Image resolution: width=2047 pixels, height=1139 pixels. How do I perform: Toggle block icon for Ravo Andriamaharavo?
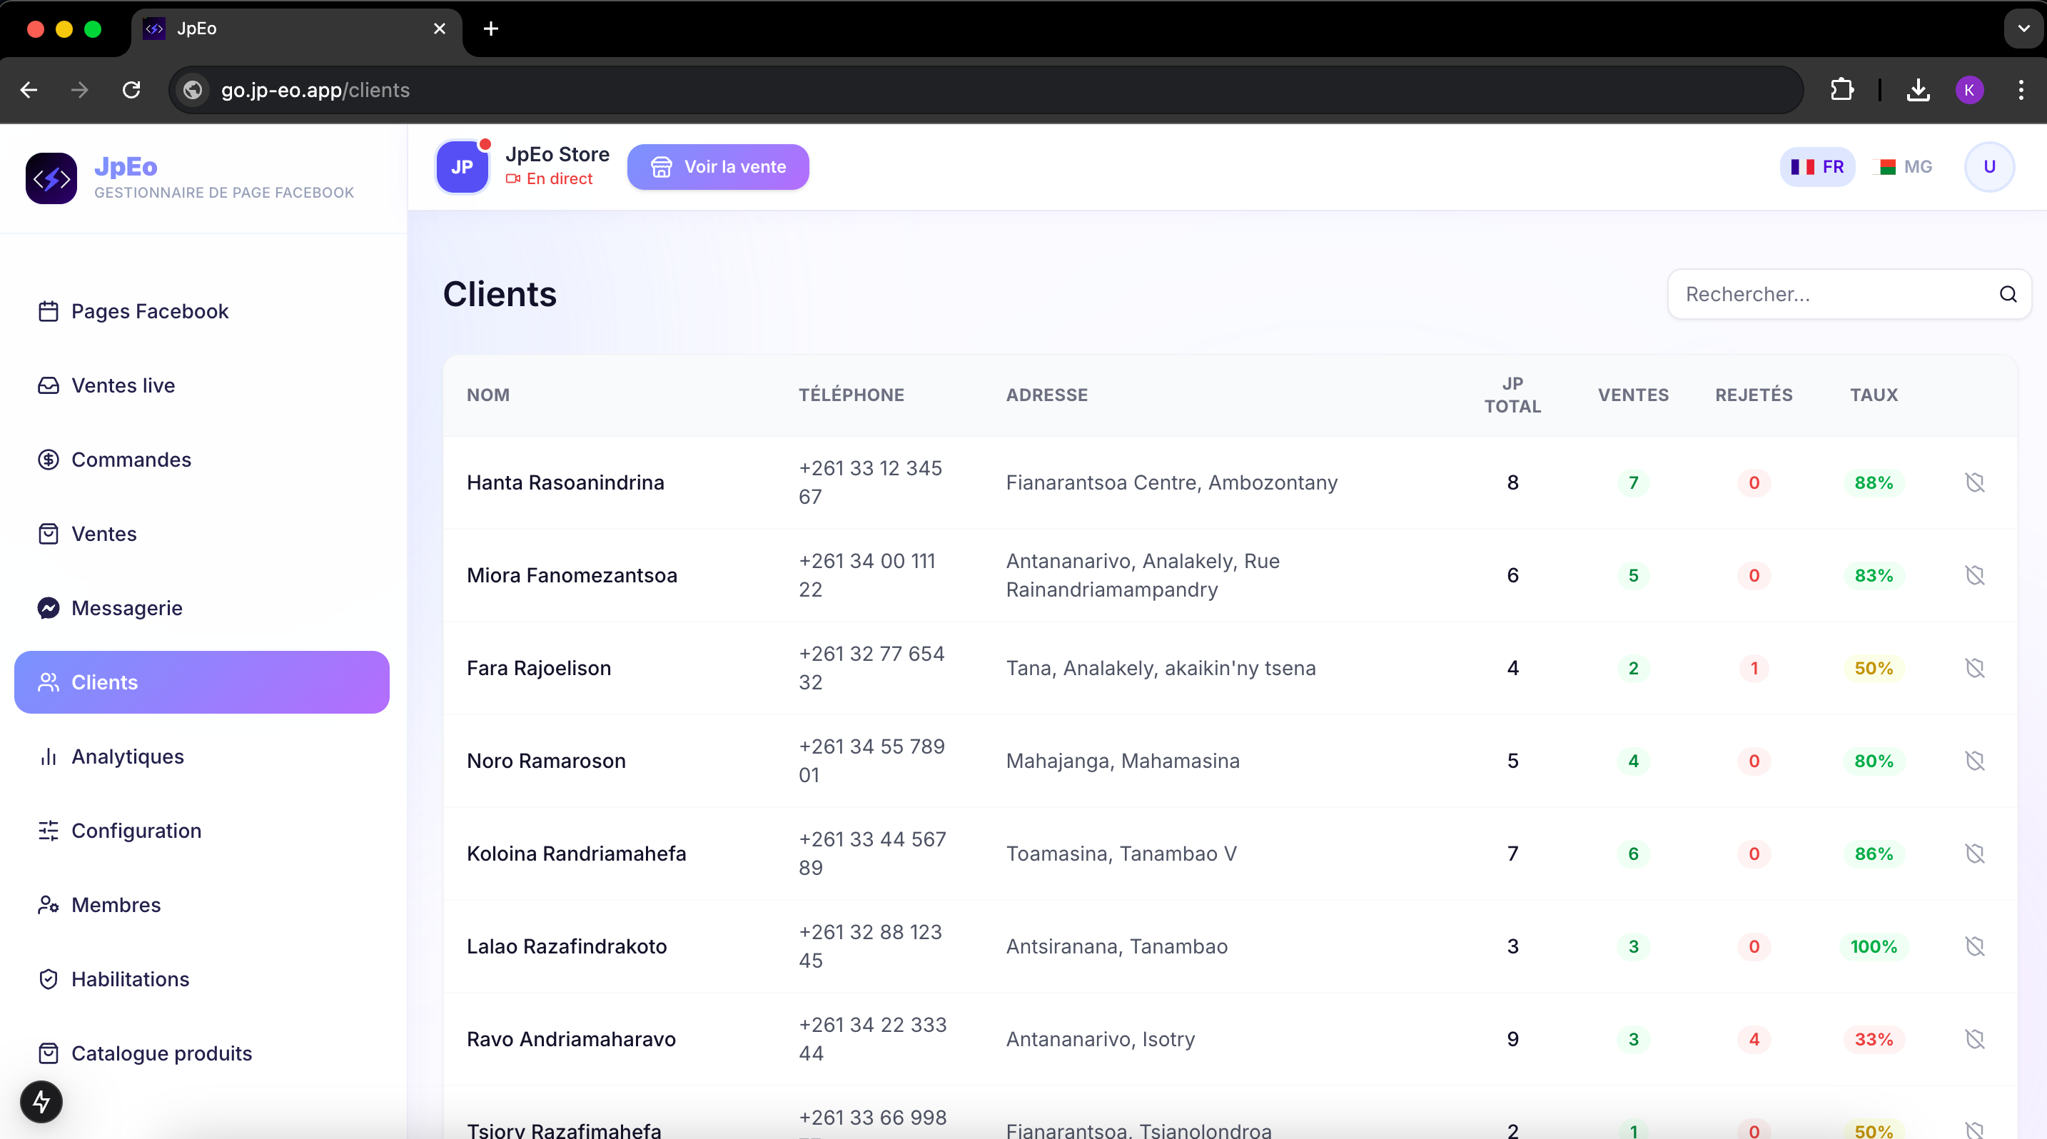pyautogui.click(x=1975, y=1039)
